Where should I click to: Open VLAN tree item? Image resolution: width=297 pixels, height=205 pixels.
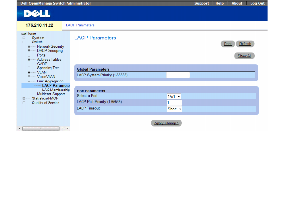42,72
